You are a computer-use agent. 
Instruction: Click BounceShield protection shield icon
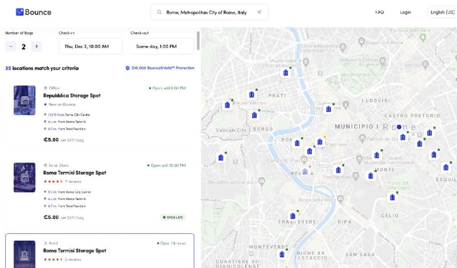coord(128,68)
